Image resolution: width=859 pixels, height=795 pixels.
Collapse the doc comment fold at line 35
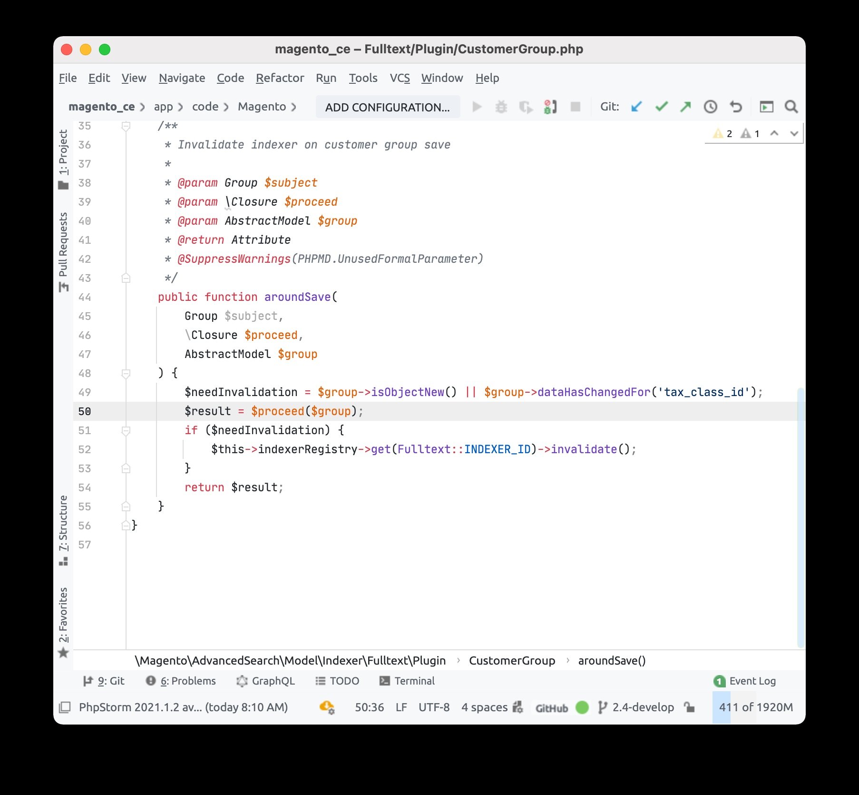[126, 126]
